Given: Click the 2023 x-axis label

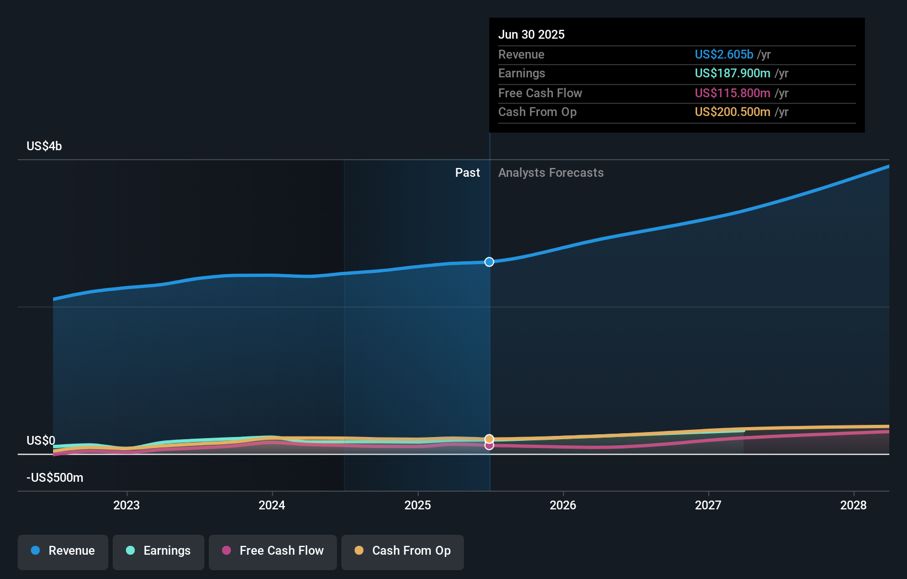Looking at the screenshot, I should tap(126, 505).
